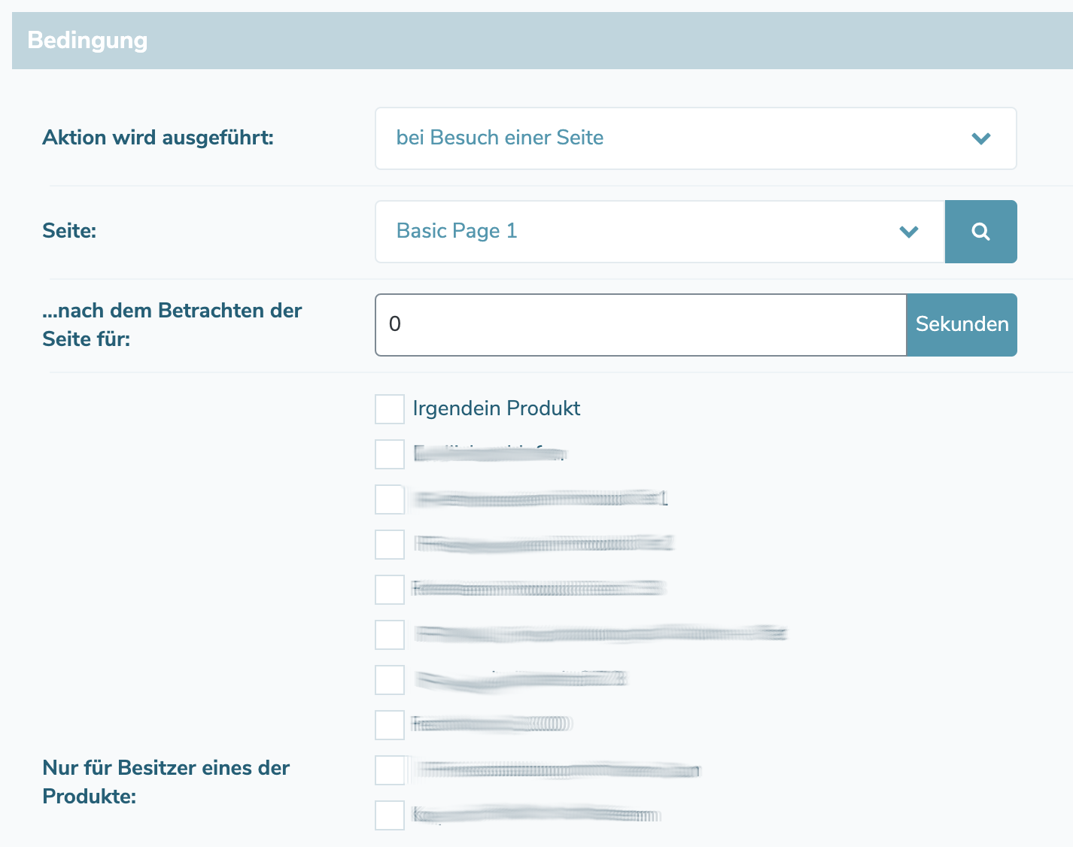Image resolution: width=1073 pixels, height=847 pixels.
Task: Tick the second blurred product checkbox
Action: point(390,499)
